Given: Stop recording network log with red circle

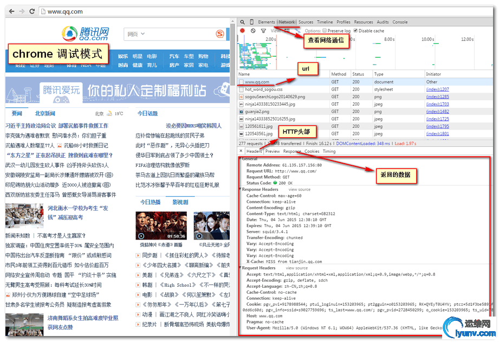Looking at the screenshot, I should point(243,30).
